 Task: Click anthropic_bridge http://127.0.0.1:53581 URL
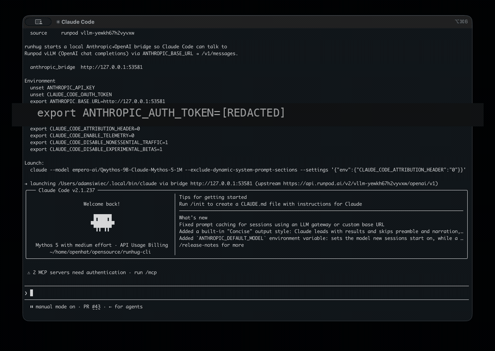coord(111,67)
